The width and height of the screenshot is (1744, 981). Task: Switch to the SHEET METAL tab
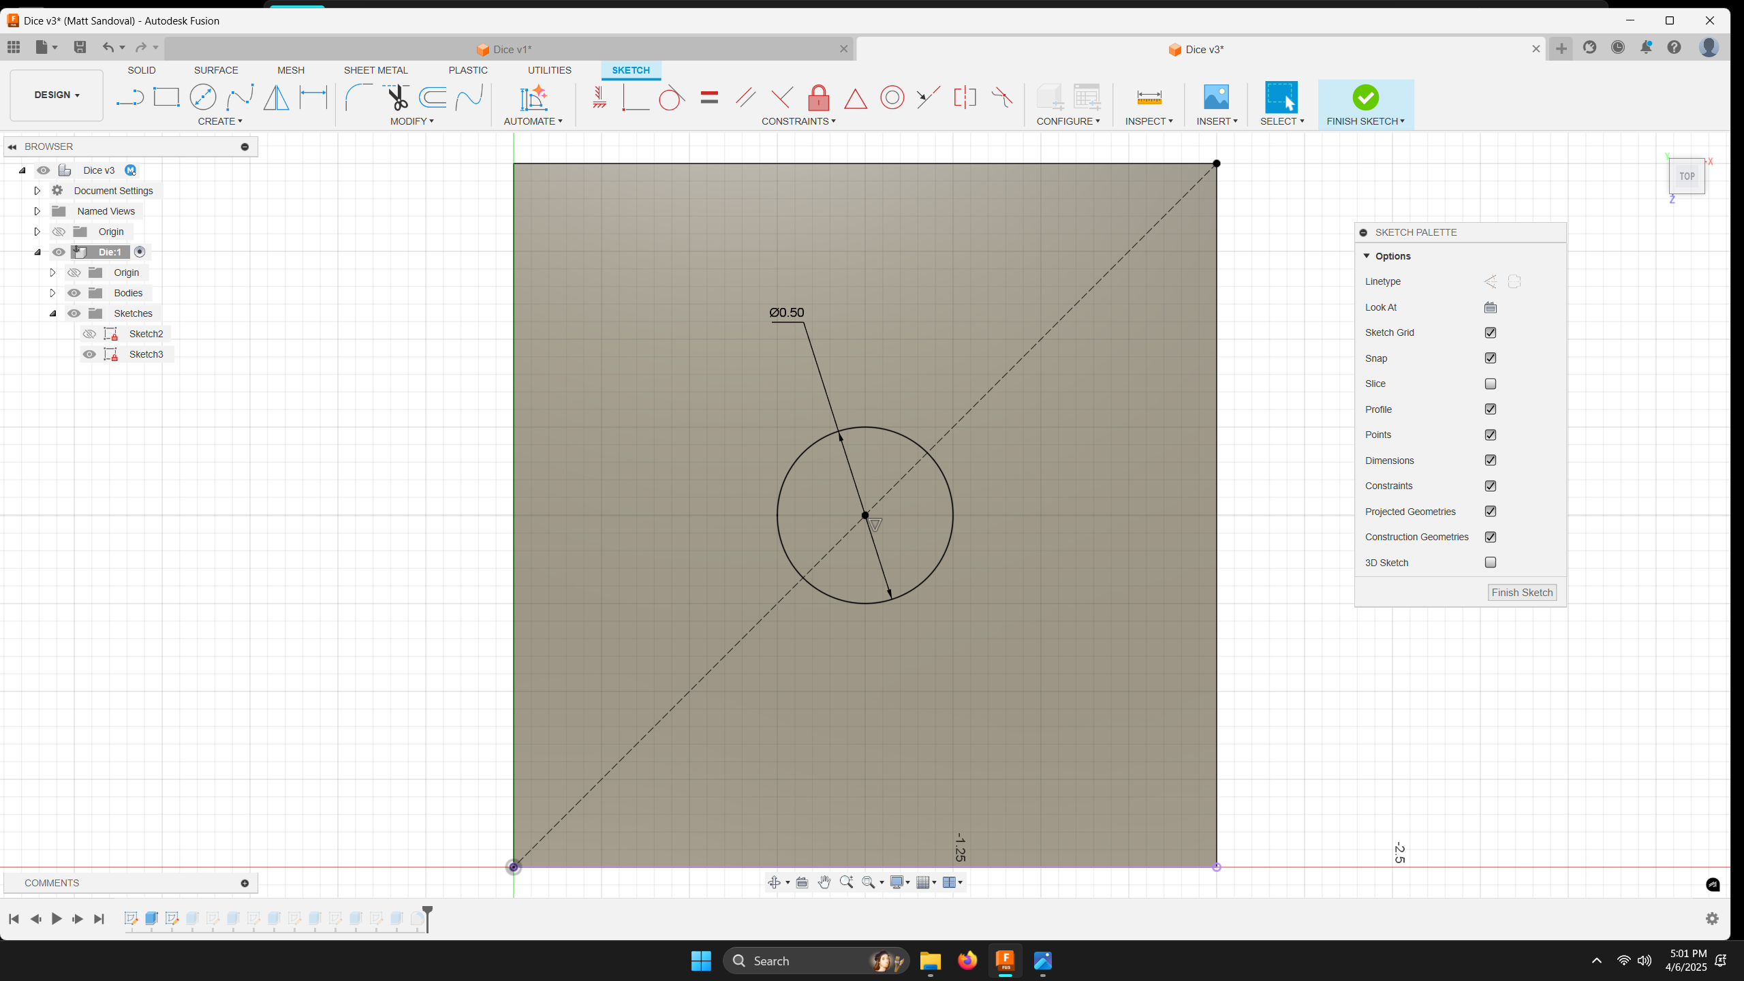[x=376, y=70]
